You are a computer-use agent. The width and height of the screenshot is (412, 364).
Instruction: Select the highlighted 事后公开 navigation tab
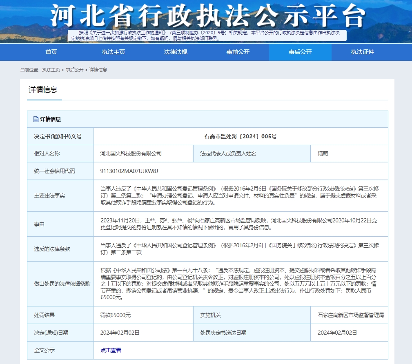[300, 52]
